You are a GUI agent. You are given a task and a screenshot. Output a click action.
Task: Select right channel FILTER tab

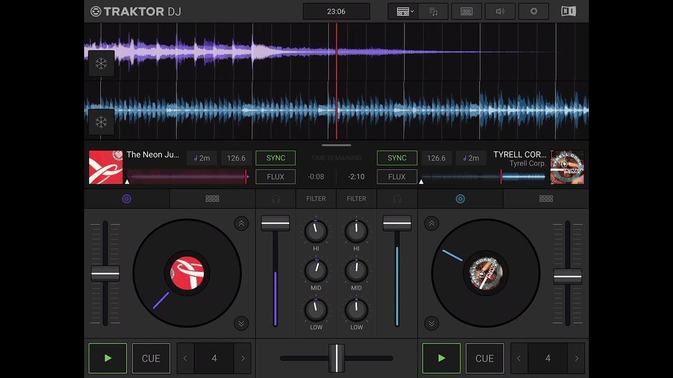point(356,199)
